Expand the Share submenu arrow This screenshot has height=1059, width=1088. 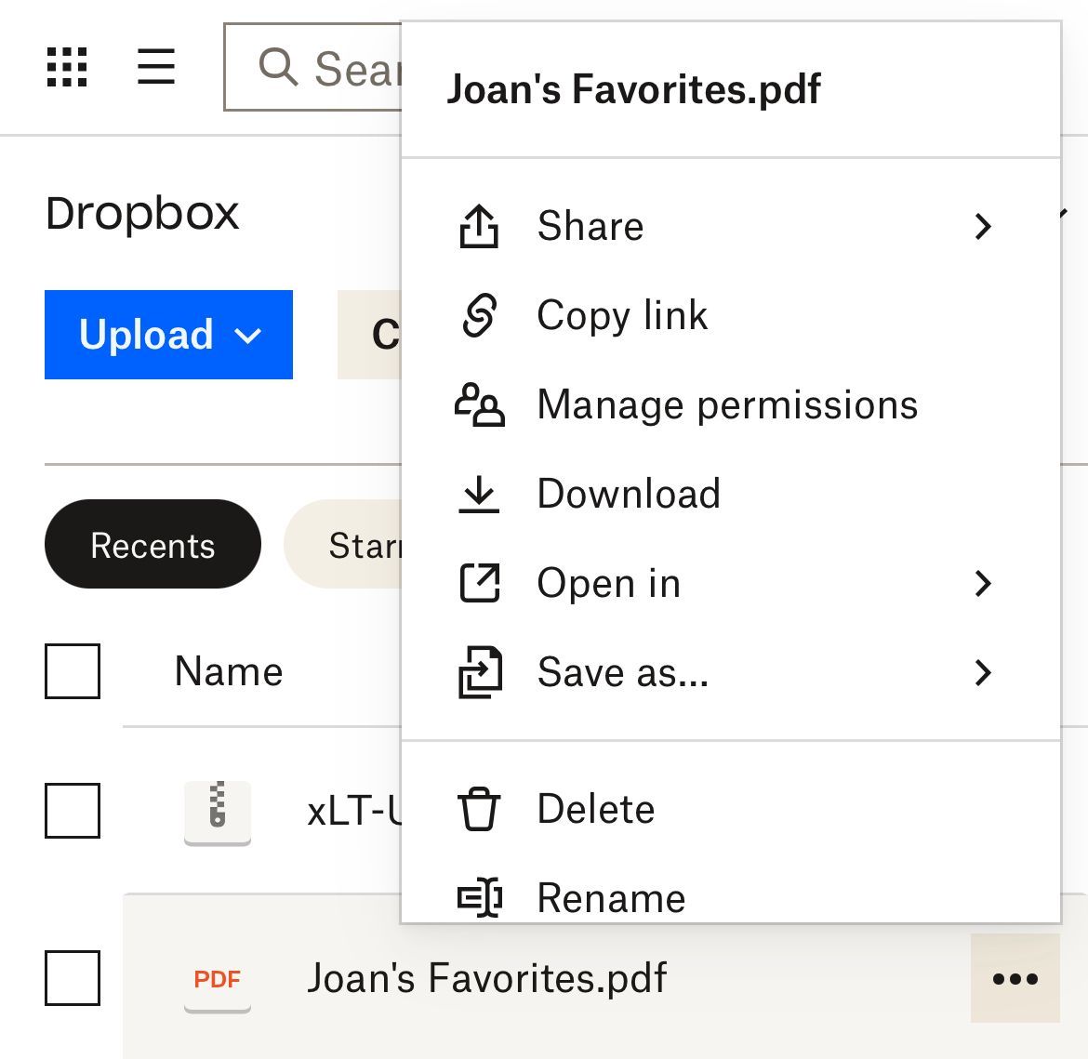coord(983,226)
